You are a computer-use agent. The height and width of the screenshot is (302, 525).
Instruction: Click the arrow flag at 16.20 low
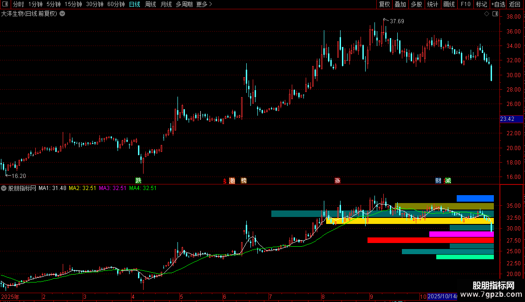coord(8,175)
